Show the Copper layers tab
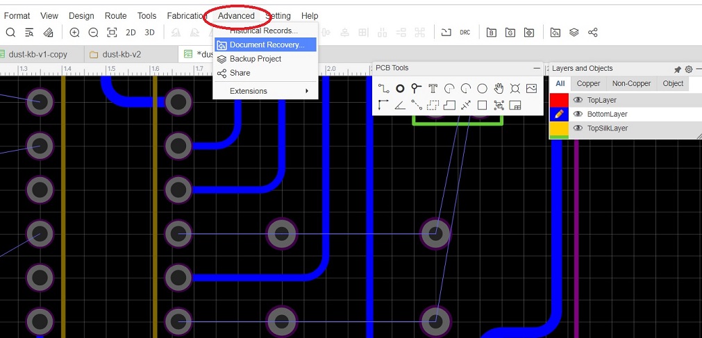Viewport: 702px width, 338px height. point(588,83)
